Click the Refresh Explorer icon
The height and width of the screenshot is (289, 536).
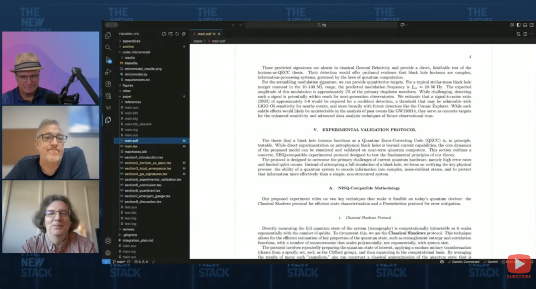pos(177,34)
